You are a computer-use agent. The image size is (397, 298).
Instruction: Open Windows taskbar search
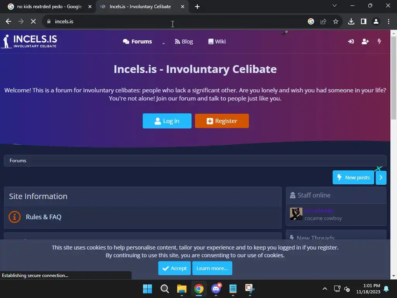(x=164, y=289)
